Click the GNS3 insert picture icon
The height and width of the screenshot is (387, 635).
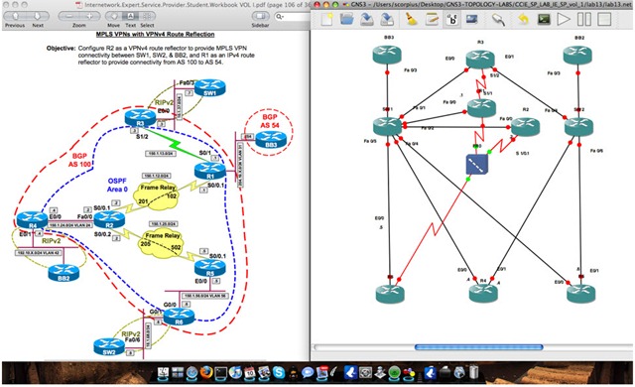coord(472,19)
